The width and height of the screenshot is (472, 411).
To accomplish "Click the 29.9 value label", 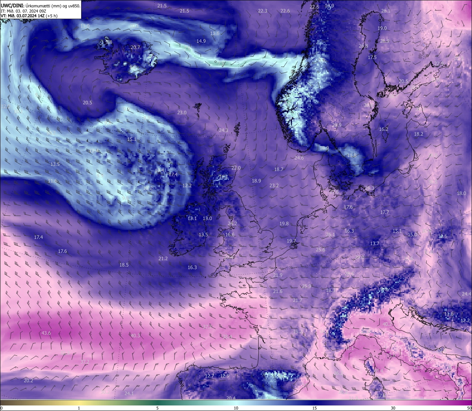I will [337, 125].
